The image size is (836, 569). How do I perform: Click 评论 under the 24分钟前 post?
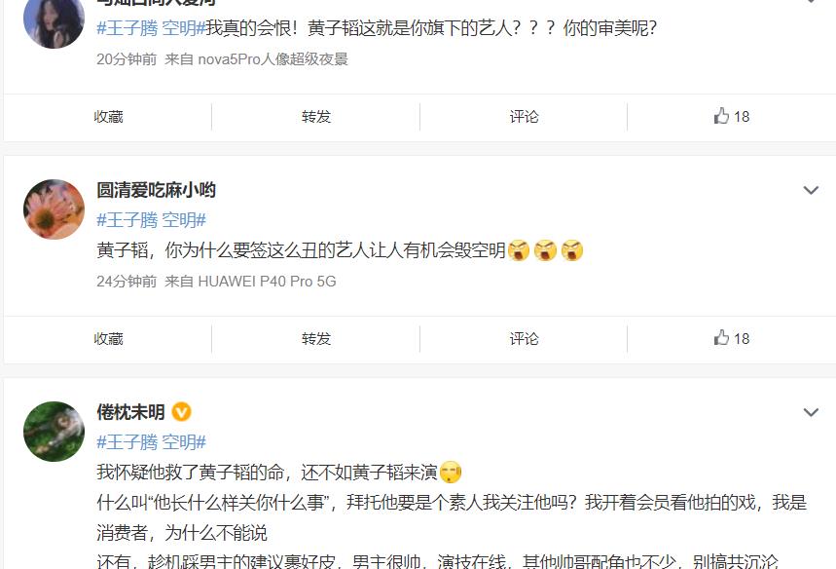(525, 338)
